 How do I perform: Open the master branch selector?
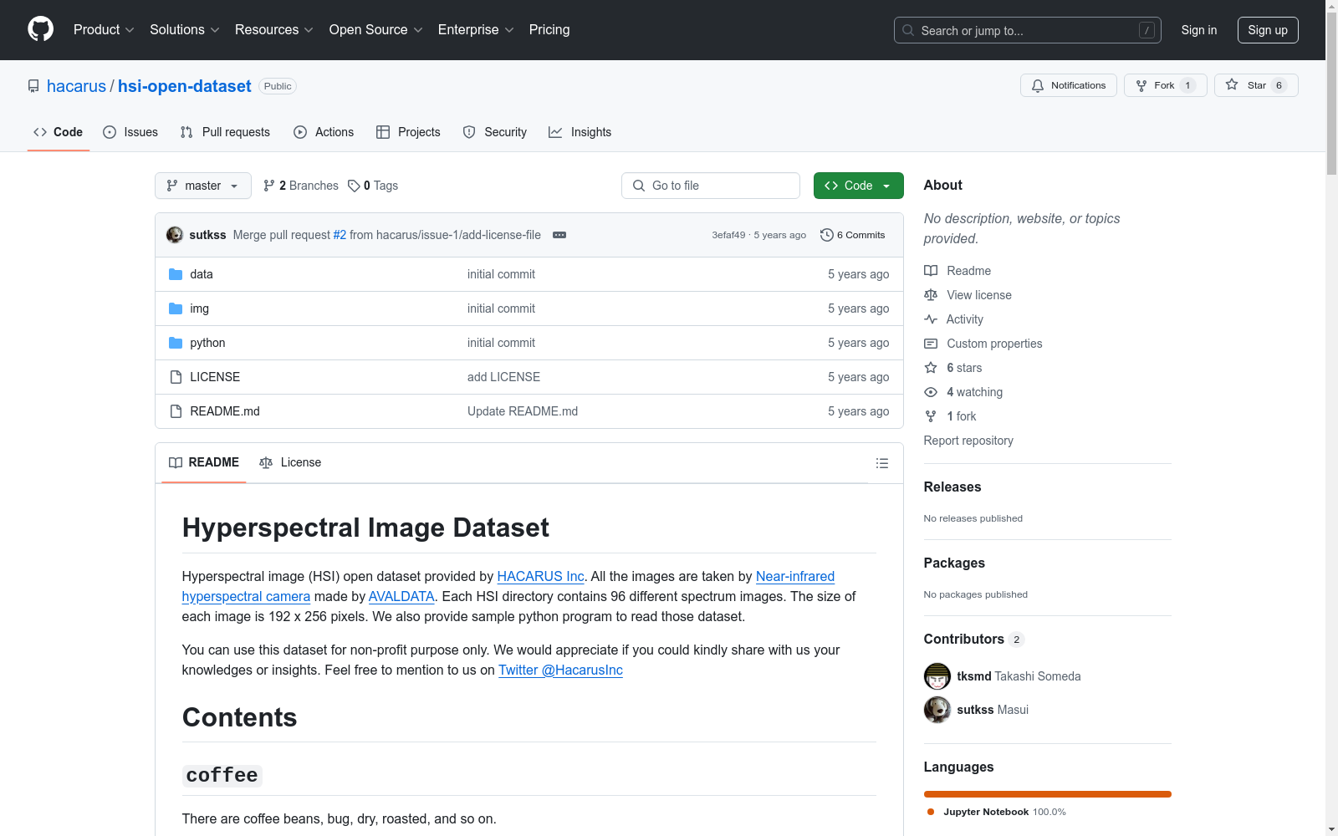(202, 185)
